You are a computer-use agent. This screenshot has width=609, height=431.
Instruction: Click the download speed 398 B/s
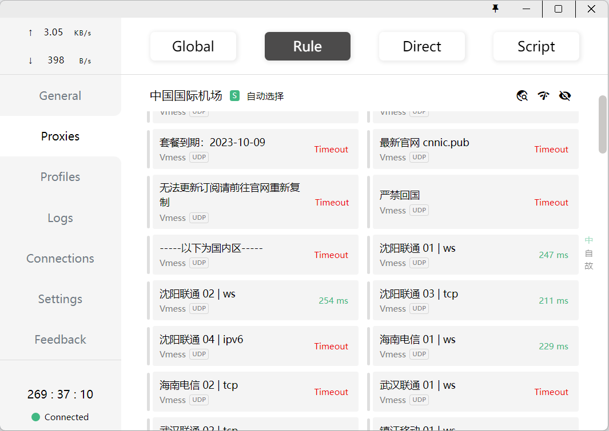coord(60,61)
